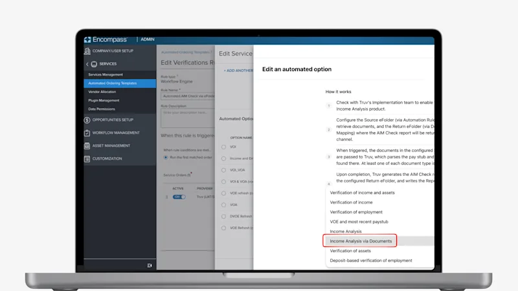Image resolution: width=518 pixels, height=291 pixels.
Task: Open Asset Management icon
Action: 87,146
